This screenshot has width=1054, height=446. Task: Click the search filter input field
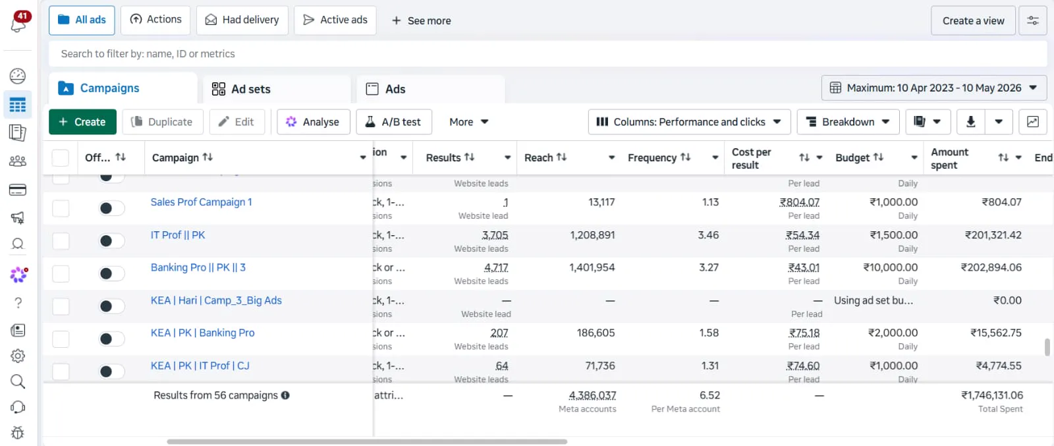pos(547,54)
